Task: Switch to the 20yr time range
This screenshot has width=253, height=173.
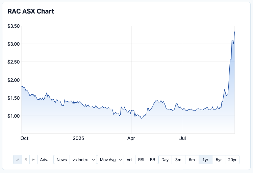Action: tap(232, 160)
